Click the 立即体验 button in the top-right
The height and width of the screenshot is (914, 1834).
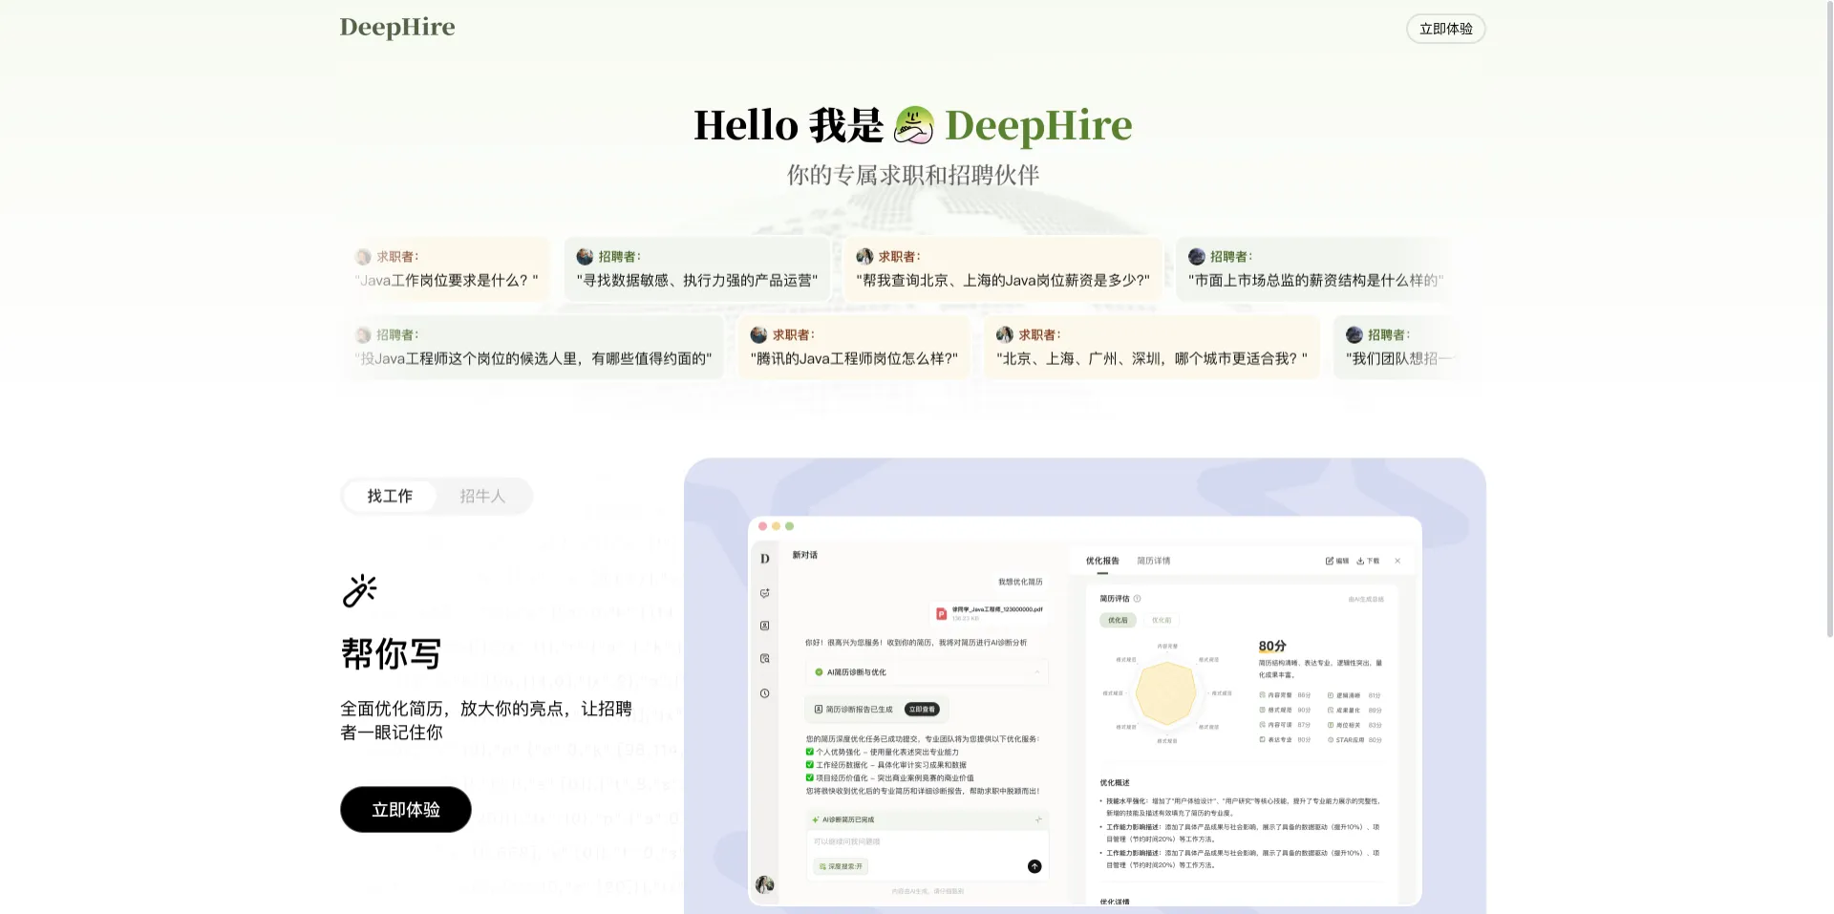click(x=1445, y=29)
